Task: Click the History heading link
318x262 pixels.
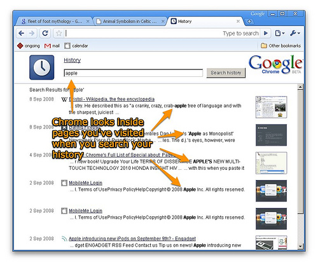Action: click(73, 60)
